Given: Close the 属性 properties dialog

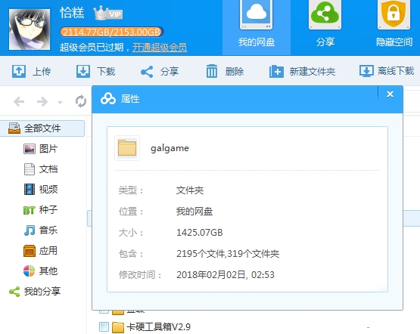Looking at the screenshot, I should (390, 94).
